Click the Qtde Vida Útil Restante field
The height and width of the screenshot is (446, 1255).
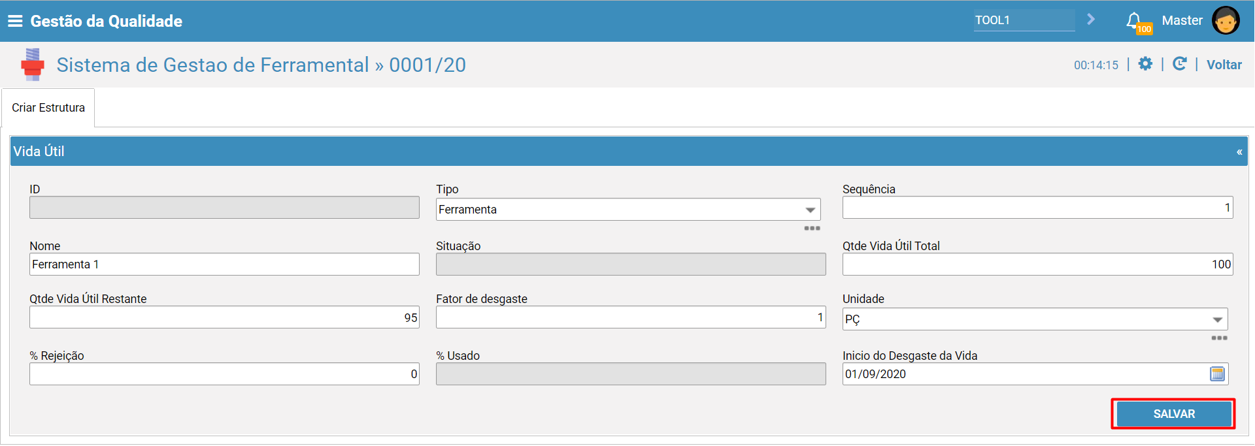point(224,317)
